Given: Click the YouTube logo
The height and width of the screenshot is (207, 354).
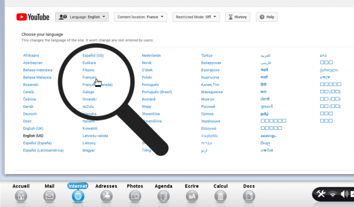Looking at the screenshot, I should tap(33, 17).
